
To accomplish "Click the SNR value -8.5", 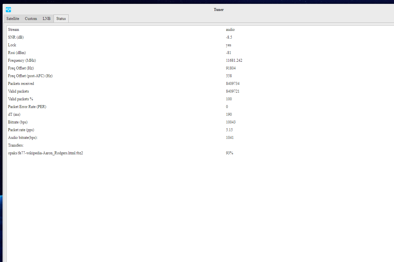I will pyautogui.click(x=229, y=37).
